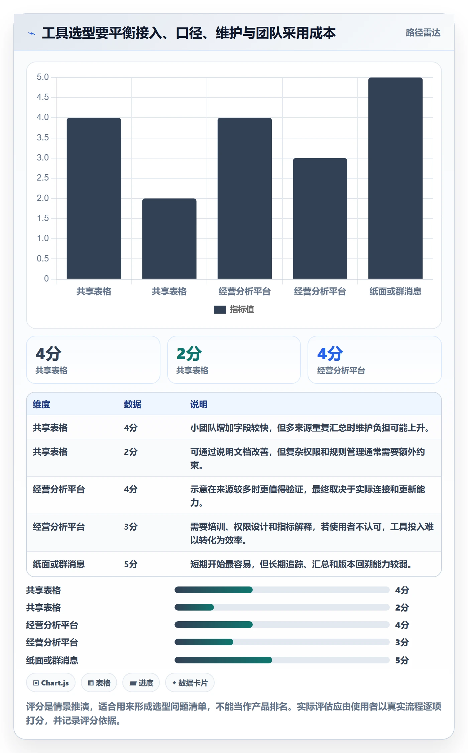Click the 维度 table column header
The height and width of the screenshot is (753, 468).
tap(41, 404)
